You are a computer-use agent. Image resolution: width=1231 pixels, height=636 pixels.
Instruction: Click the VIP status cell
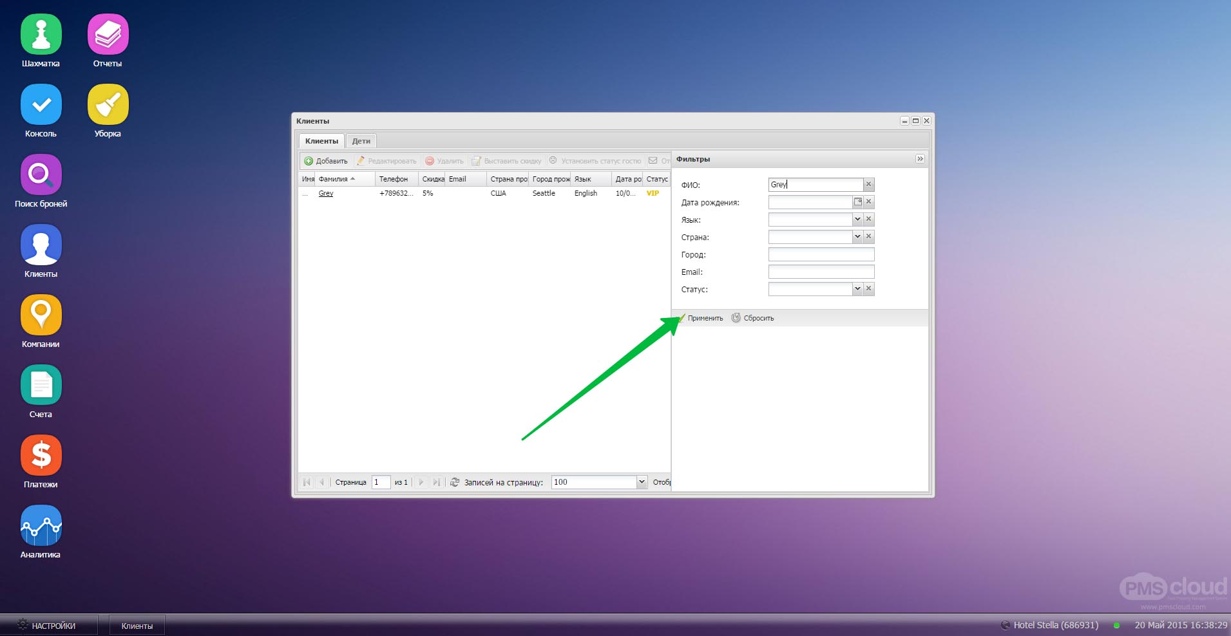click(653, 193)
